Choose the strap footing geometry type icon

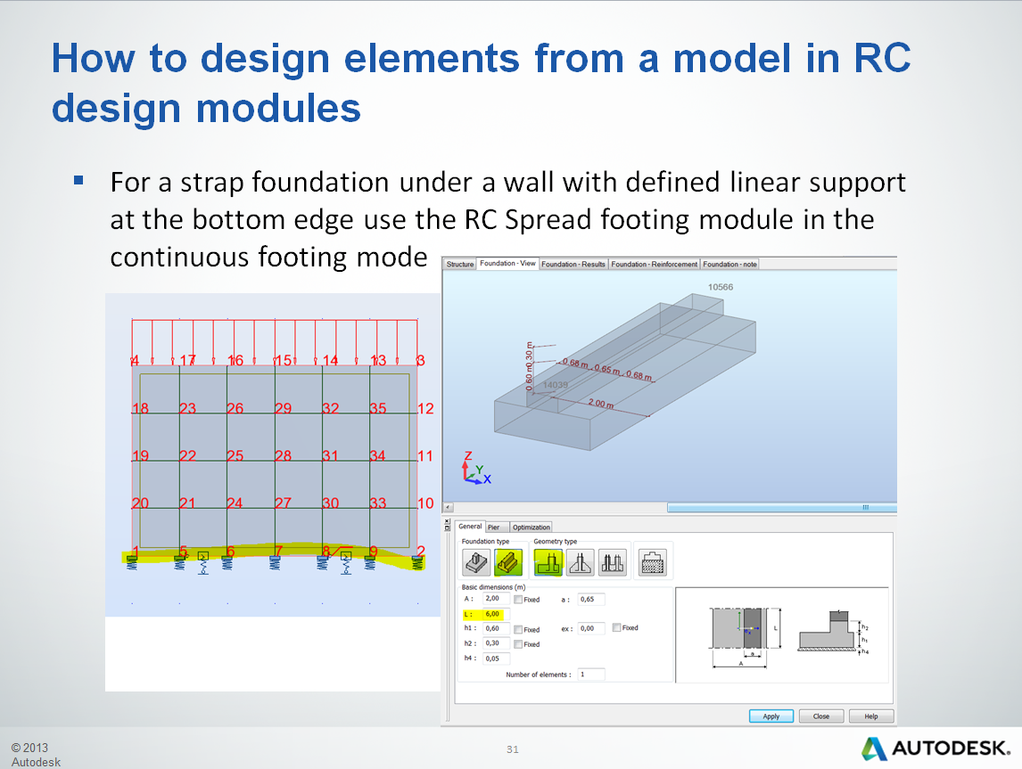click(x=548, y=561)
